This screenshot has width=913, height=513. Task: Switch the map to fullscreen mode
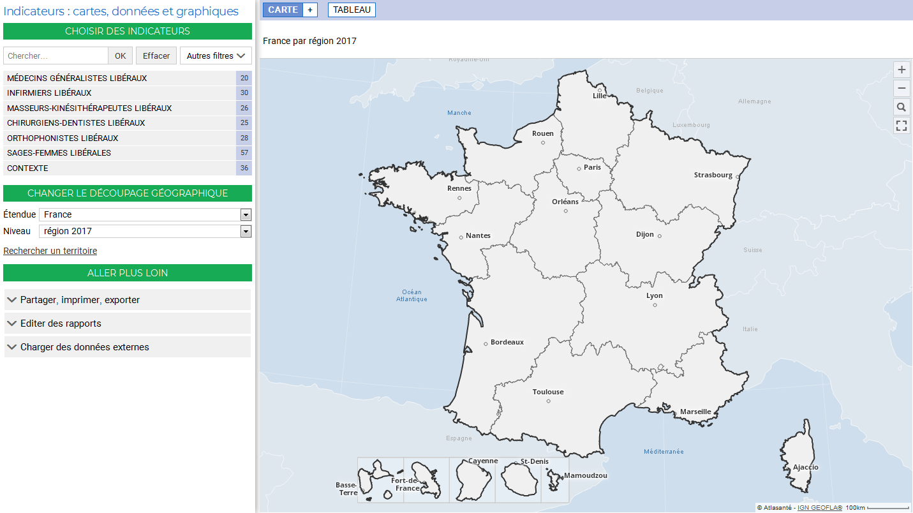click(902, 126)
